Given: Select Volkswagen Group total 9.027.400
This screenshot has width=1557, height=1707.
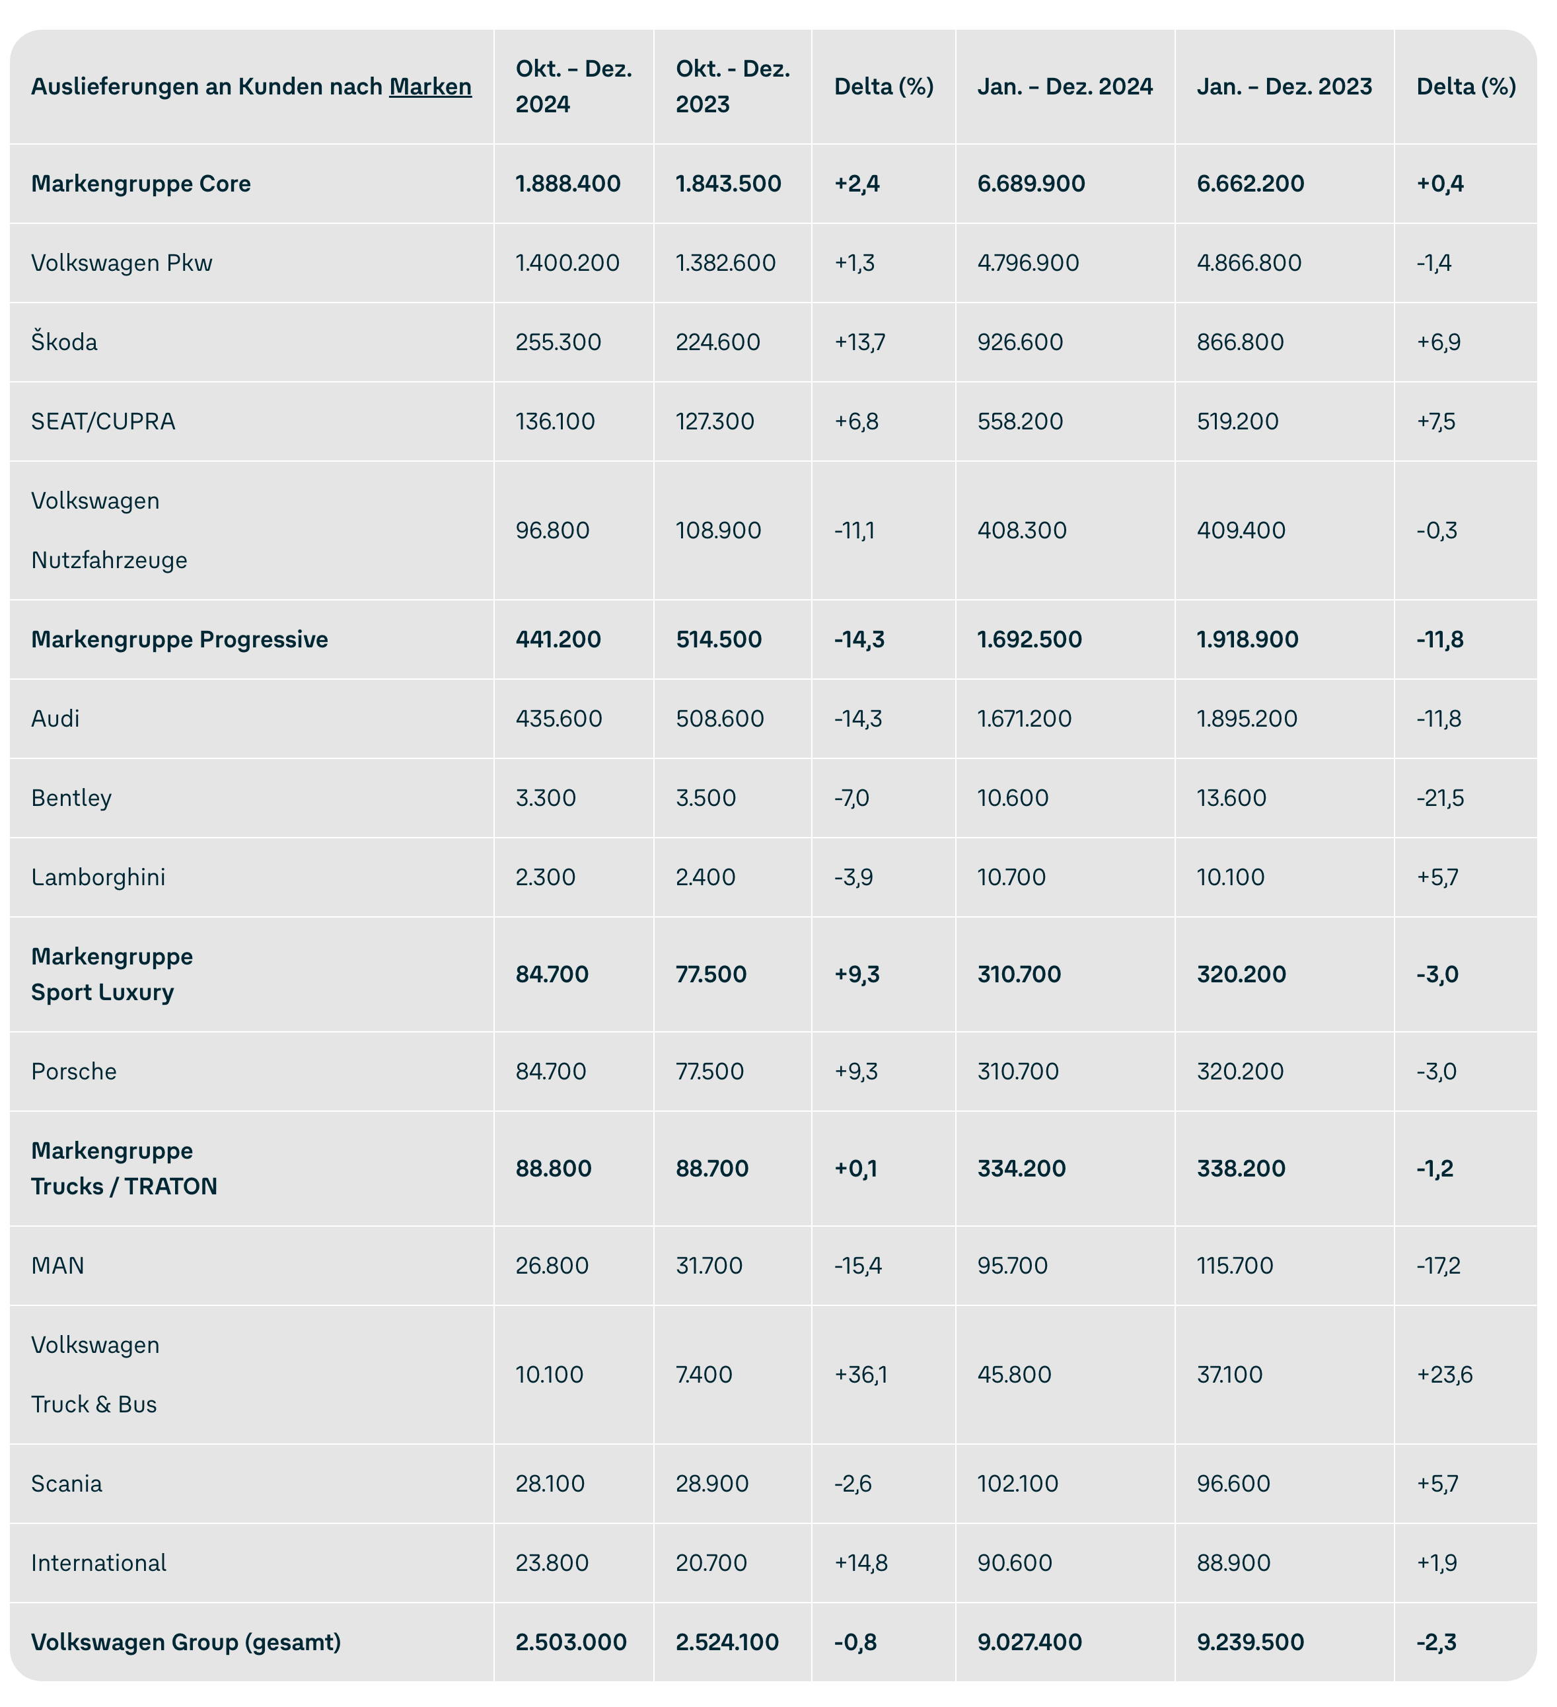Looking at the screenshot, I should (1030, 1642).
